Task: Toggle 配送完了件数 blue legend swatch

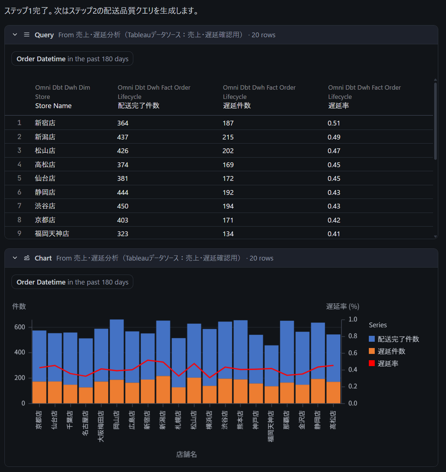Action: pyautogui.click(x=372, y=339)
